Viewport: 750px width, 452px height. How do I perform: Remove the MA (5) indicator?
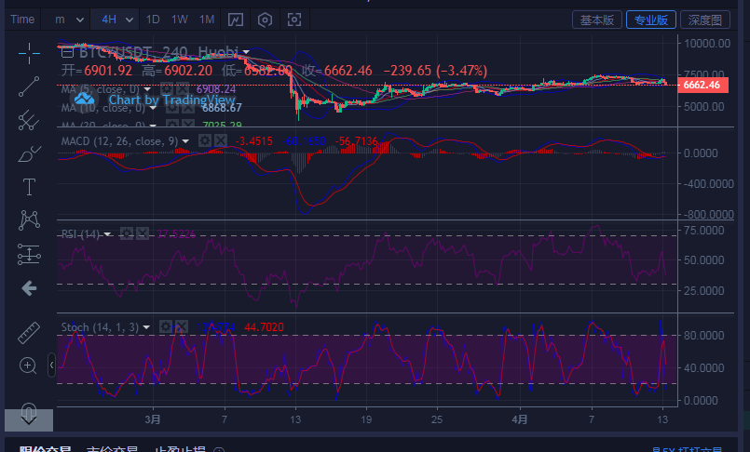(x=183, y=88)
